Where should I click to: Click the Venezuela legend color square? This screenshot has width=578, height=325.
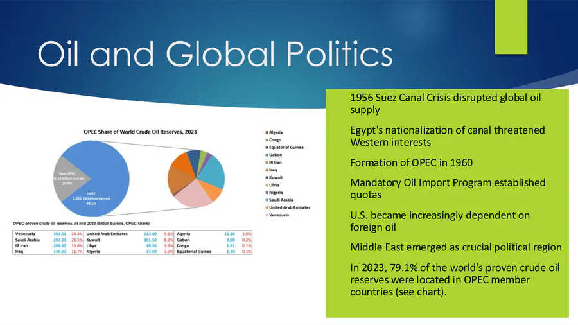(267, 215)
